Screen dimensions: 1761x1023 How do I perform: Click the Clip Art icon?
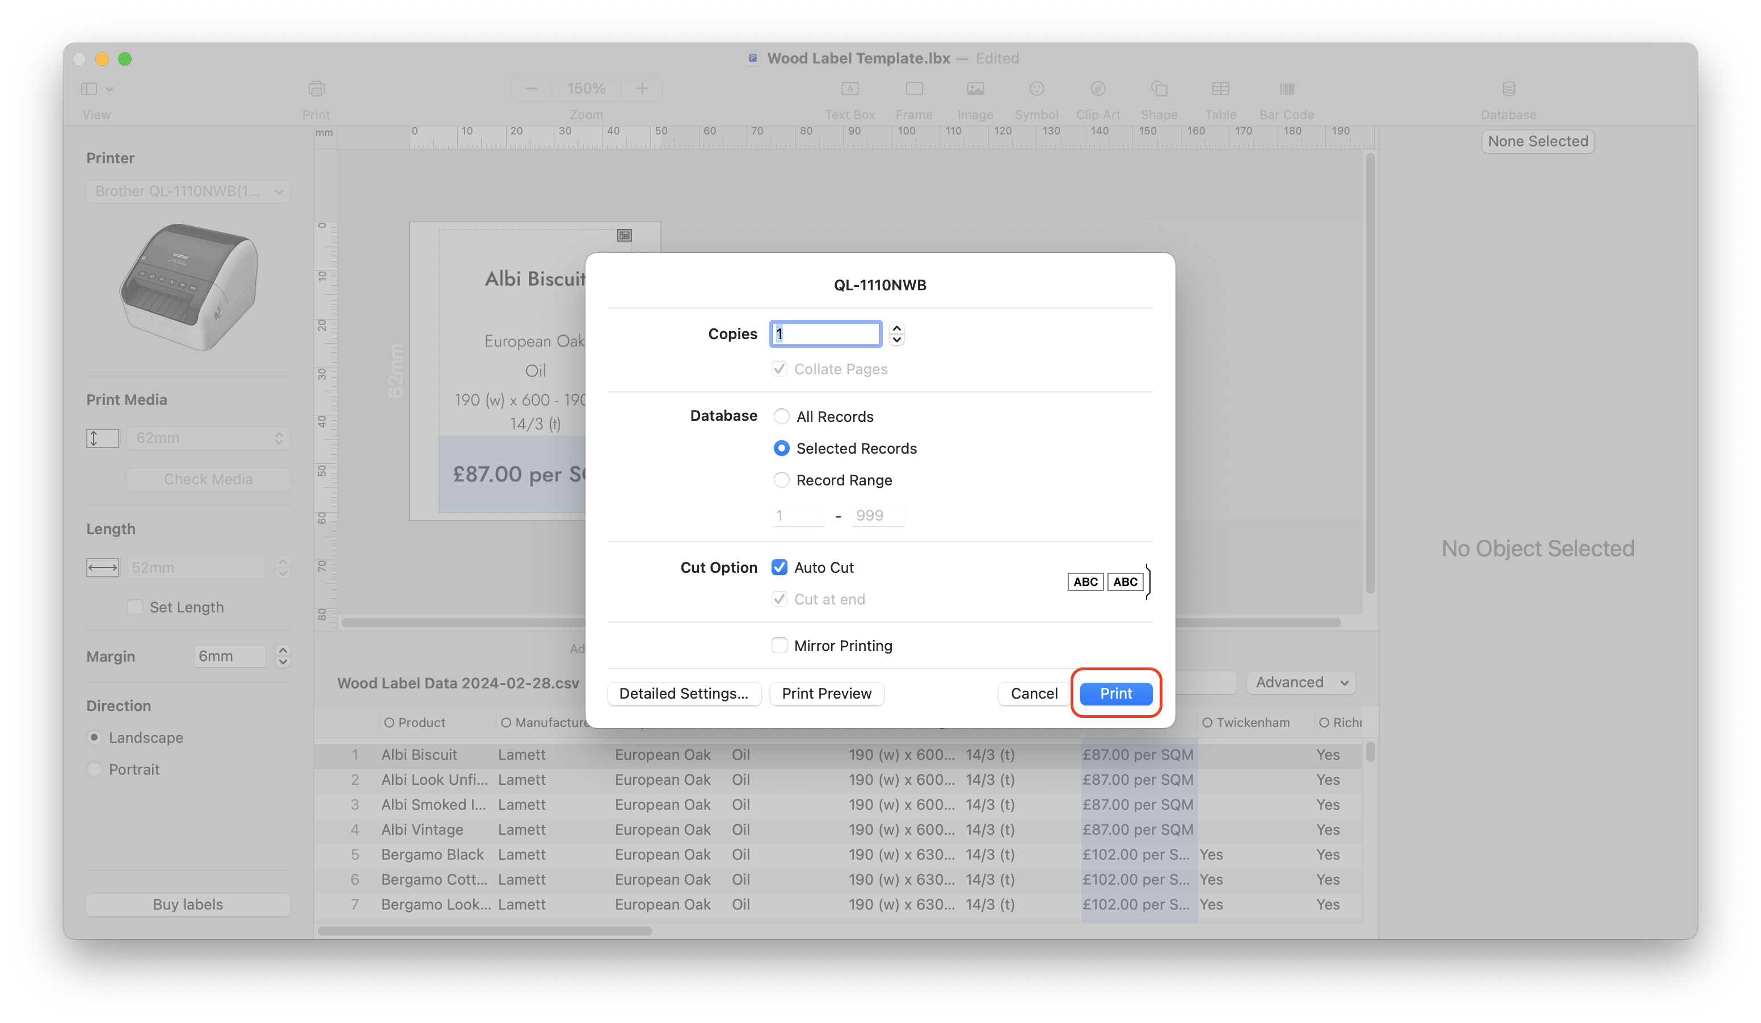point(1097,90)
